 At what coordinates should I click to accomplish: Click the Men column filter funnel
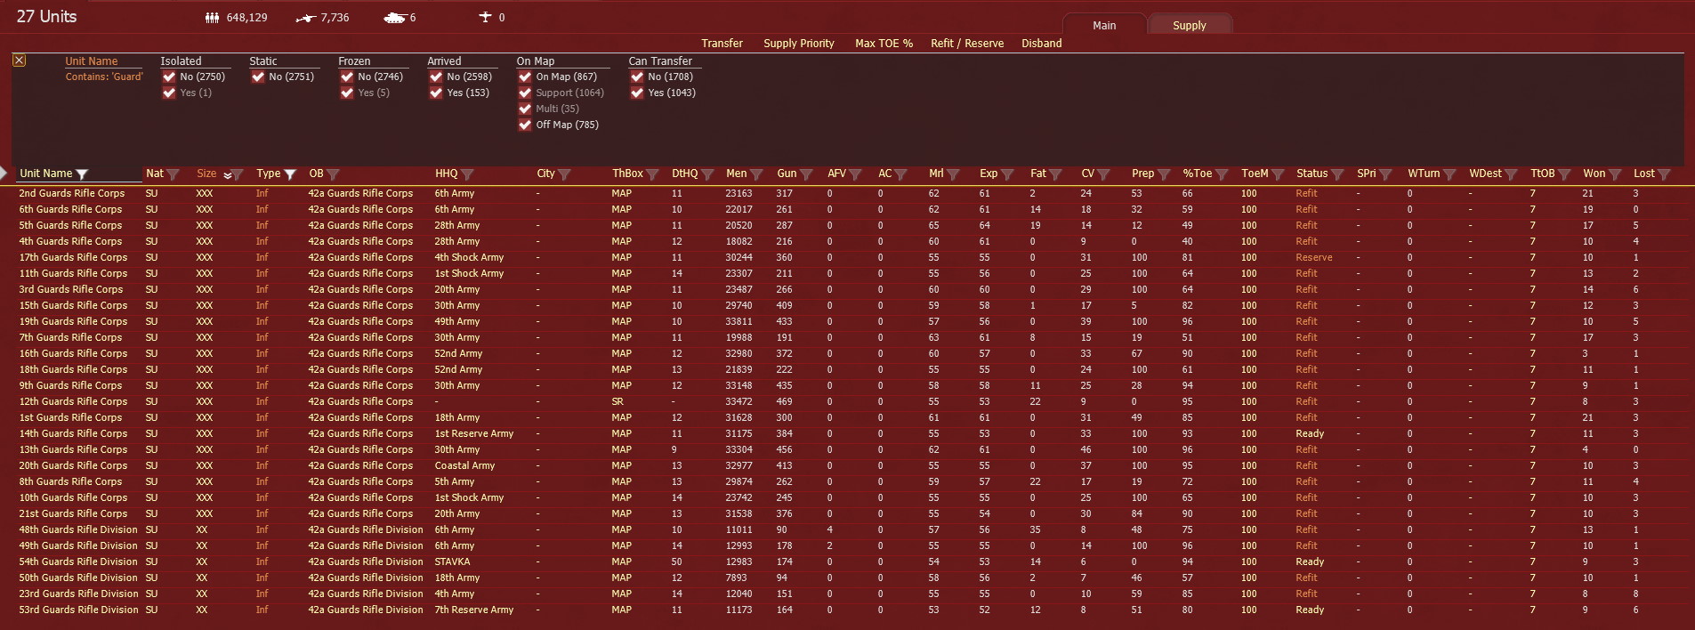757,174
